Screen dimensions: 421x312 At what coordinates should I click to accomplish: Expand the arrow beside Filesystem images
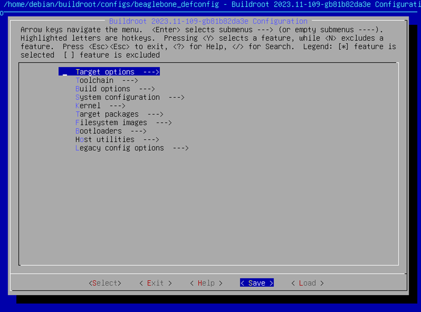164,123
